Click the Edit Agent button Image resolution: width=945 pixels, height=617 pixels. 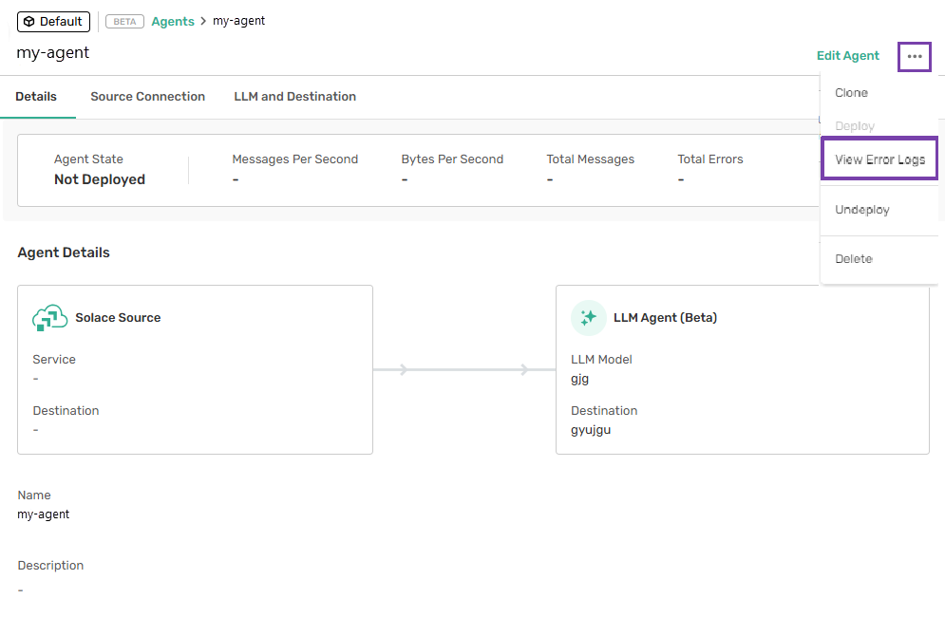click(x=847, y=56)
